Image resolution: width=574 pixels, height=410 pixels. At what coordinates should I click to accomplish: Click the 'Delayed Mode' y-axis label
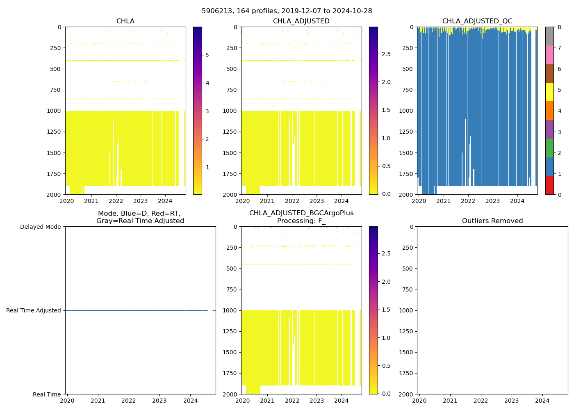(40, 227)
